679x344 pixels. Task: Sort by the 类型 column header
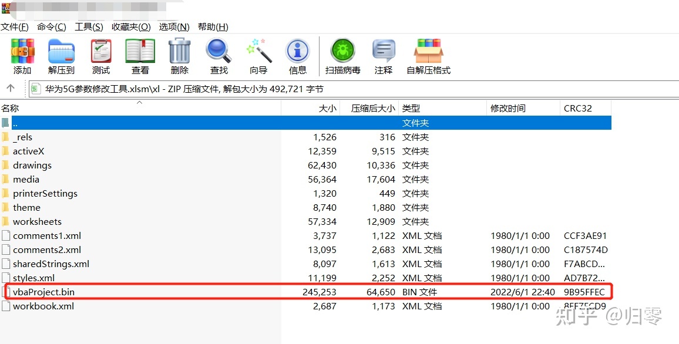[x=442, y=108]
